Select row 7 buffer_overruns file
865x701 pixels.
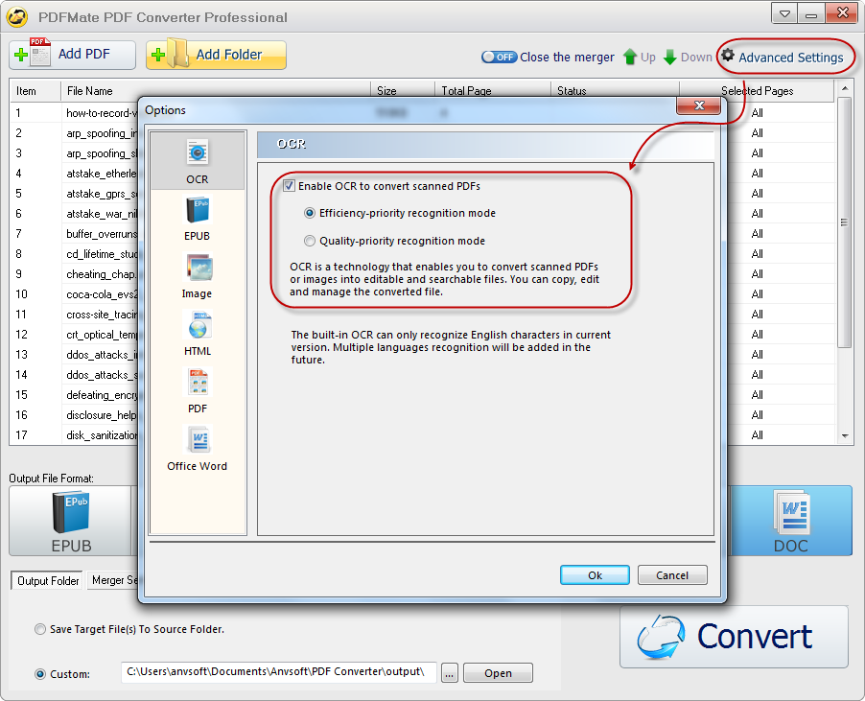pyautogui.click(x=101, y=234)
